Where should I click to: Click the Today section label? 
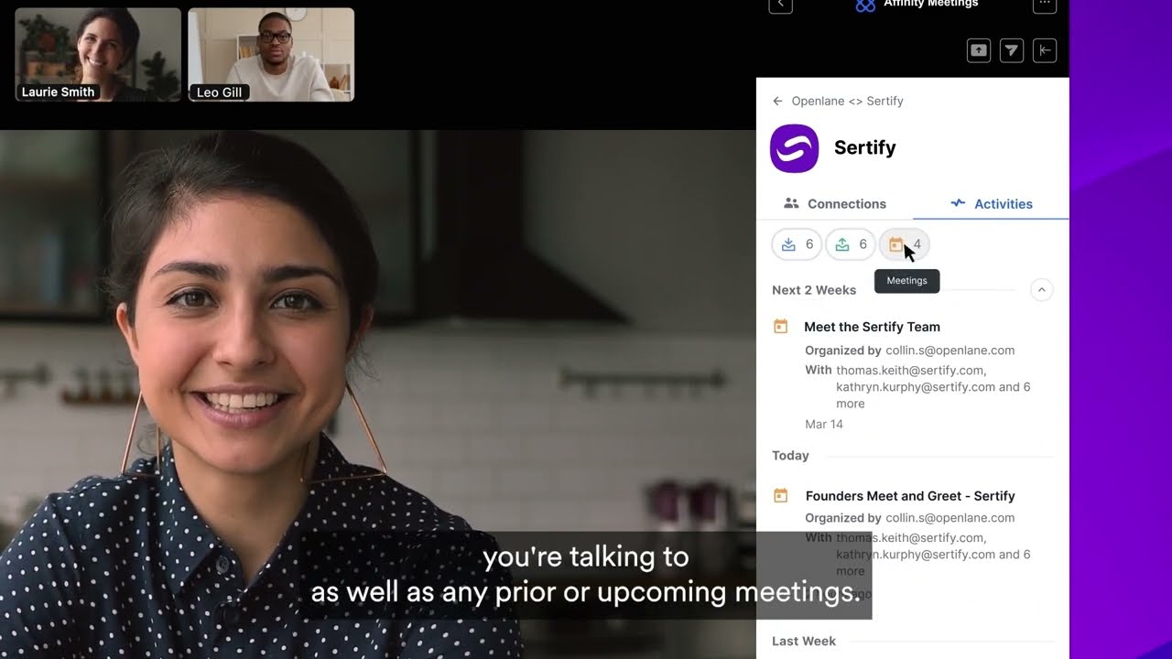point(790,456)
